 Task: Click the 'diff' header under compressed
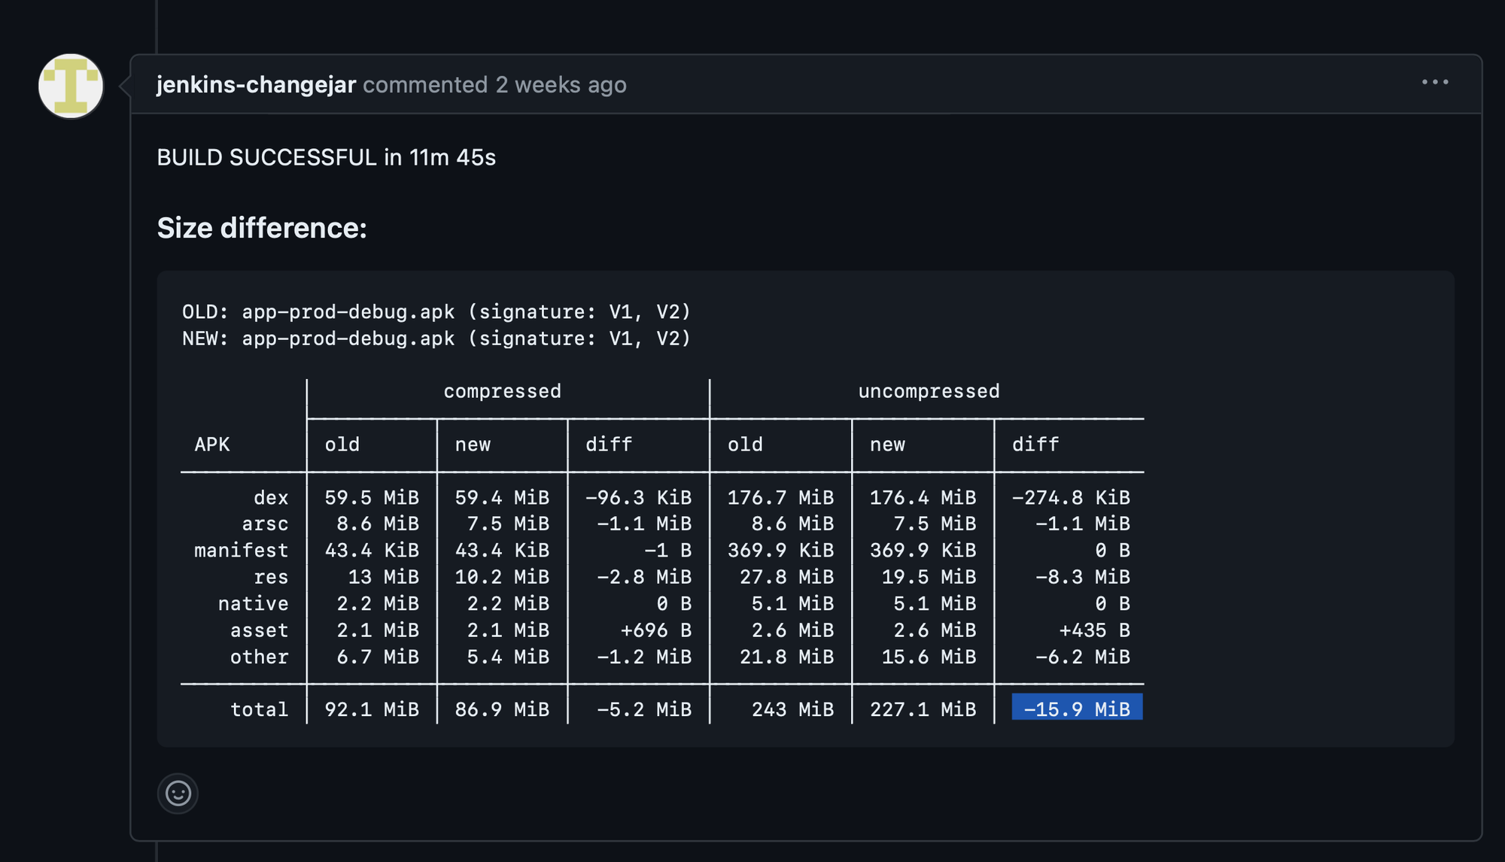[x=609, y=445]
